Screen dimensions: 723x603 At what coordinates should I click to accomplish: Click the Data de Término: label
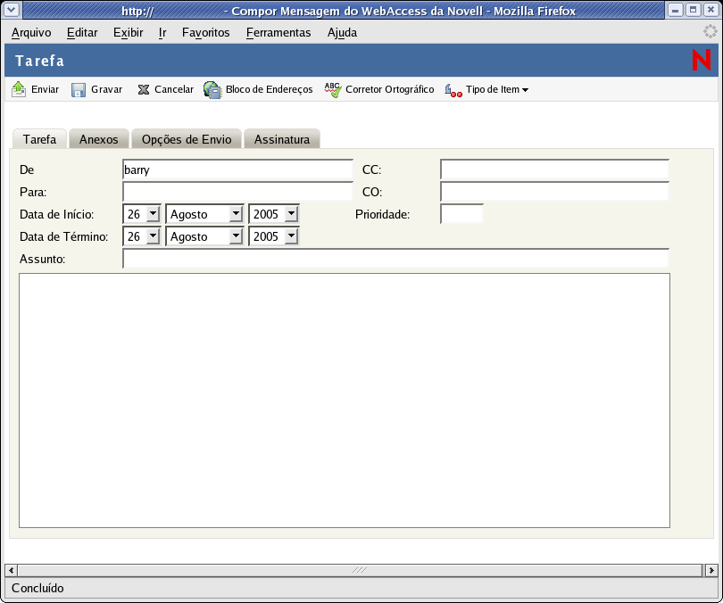pos(63,236)
